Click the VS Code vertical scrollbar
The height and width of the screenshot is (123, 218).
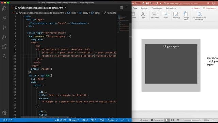pos(130,40)
